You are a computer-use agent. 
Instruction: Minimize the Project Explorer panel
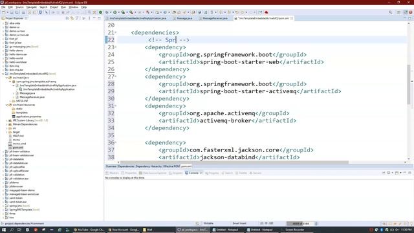coord(94,18)
